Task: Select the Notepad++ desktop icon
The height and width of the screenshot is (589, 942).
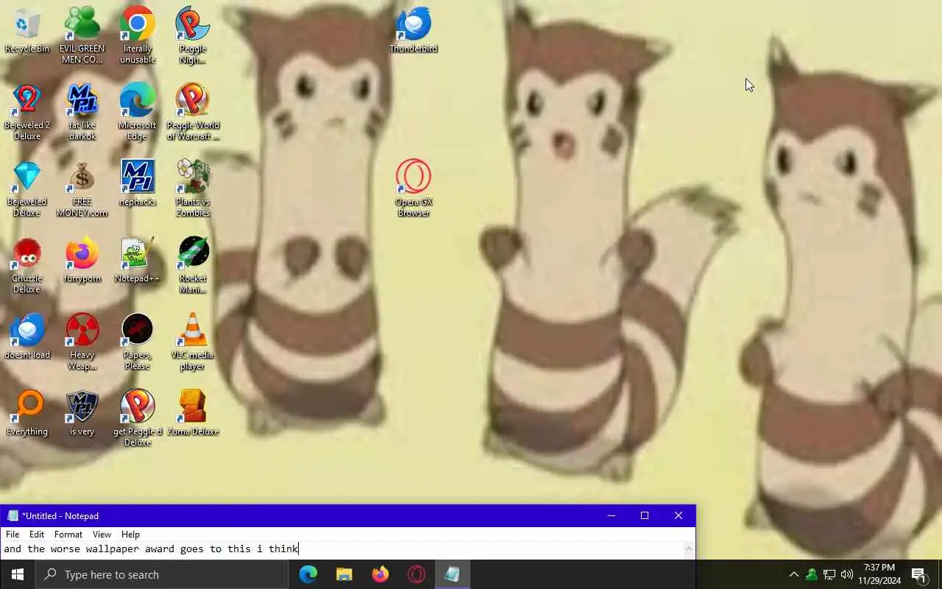Action: coord(138,259)
